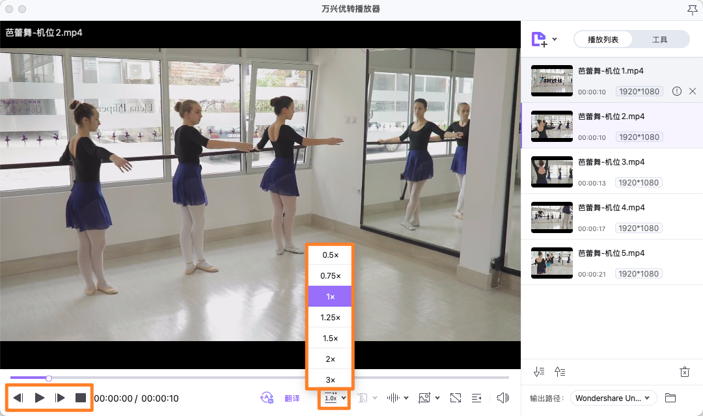Switch to the 工具 tab
The image size is (703, 416).
tap(659, 40)
